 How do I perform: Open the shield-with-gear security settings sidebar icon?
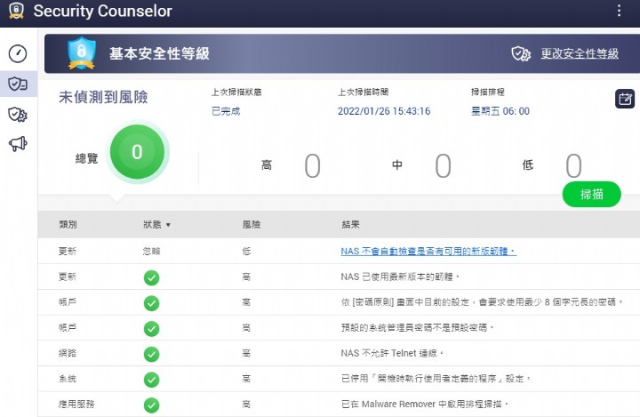point(18,114)
